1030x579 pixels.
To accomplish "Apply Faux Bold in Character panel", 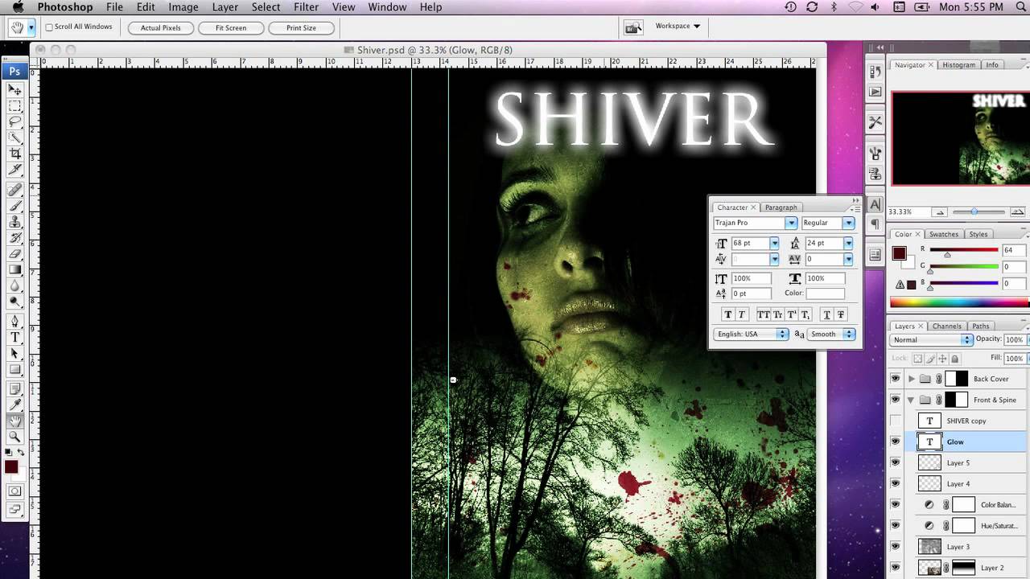I will pos(728,314).
